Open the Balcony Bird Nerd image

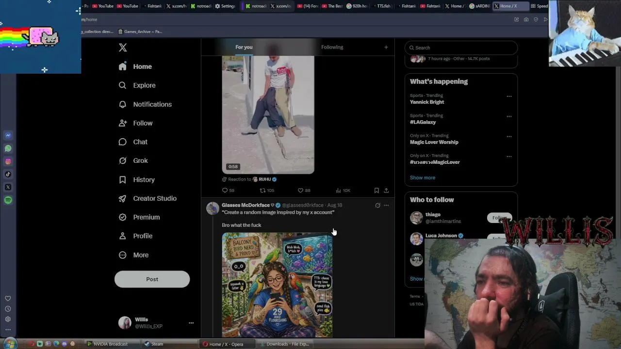(278, 285)
